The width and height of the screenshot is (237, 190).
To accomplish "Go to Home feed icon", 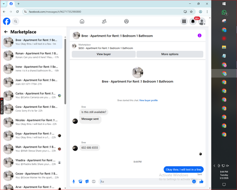I will 82,21.
